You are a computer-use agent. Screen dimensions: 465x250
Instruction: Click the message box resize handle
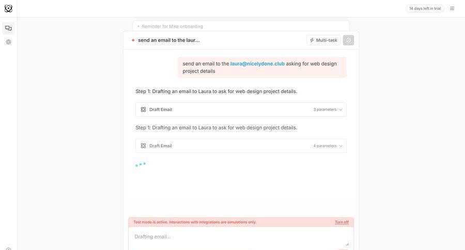pyautogui.click(x=347, y=244)
